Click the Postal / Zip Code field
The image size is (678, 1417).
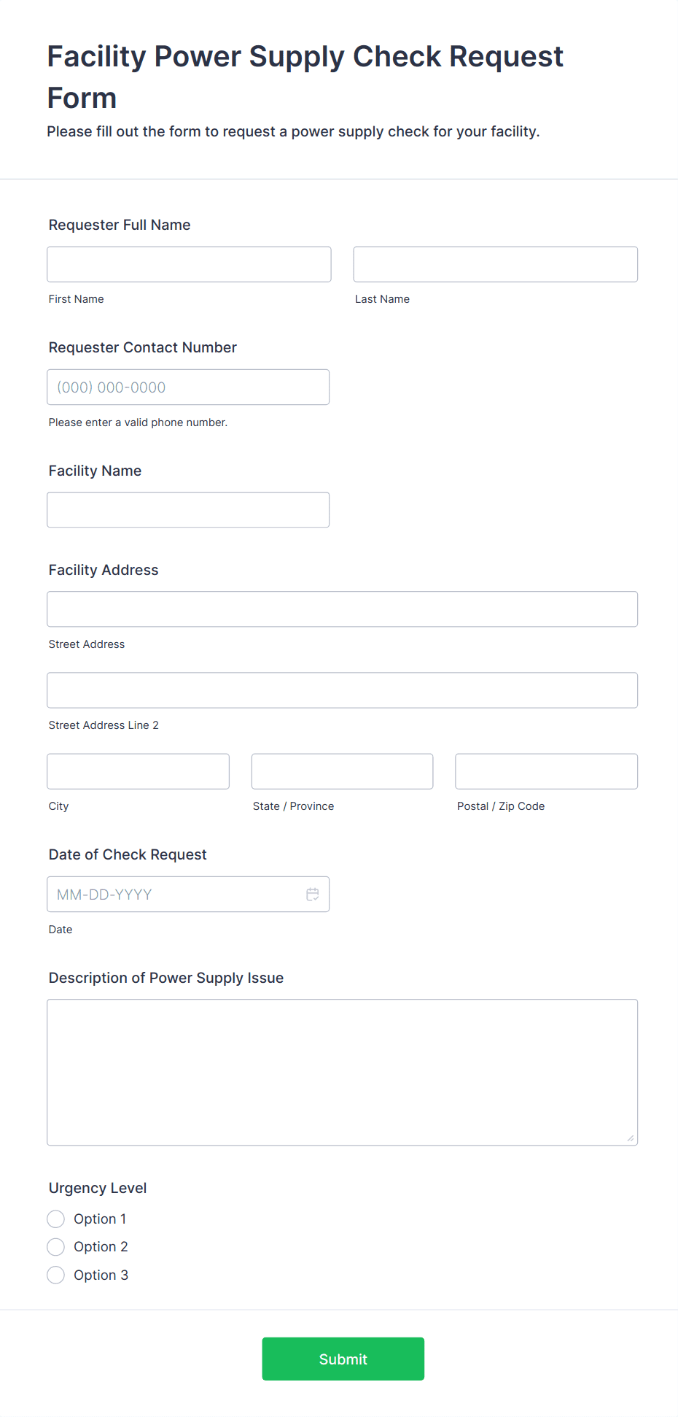coord(546,771)
